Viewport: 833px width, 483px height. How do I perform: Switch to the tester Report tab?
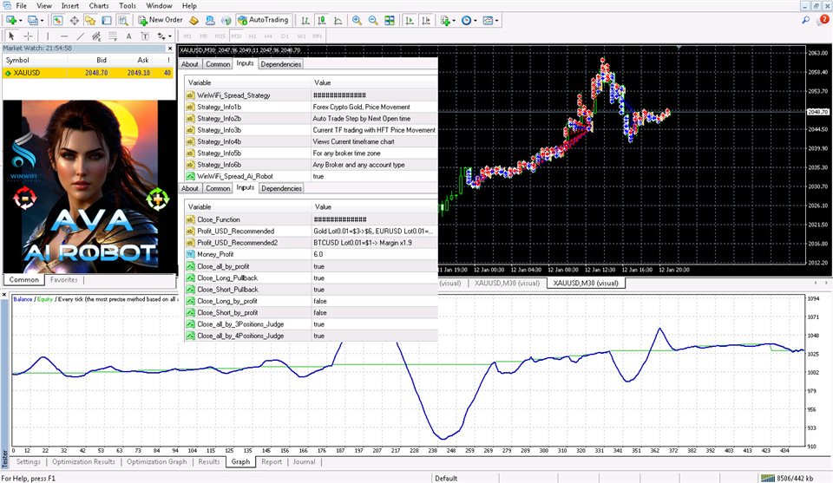[272, 462]
